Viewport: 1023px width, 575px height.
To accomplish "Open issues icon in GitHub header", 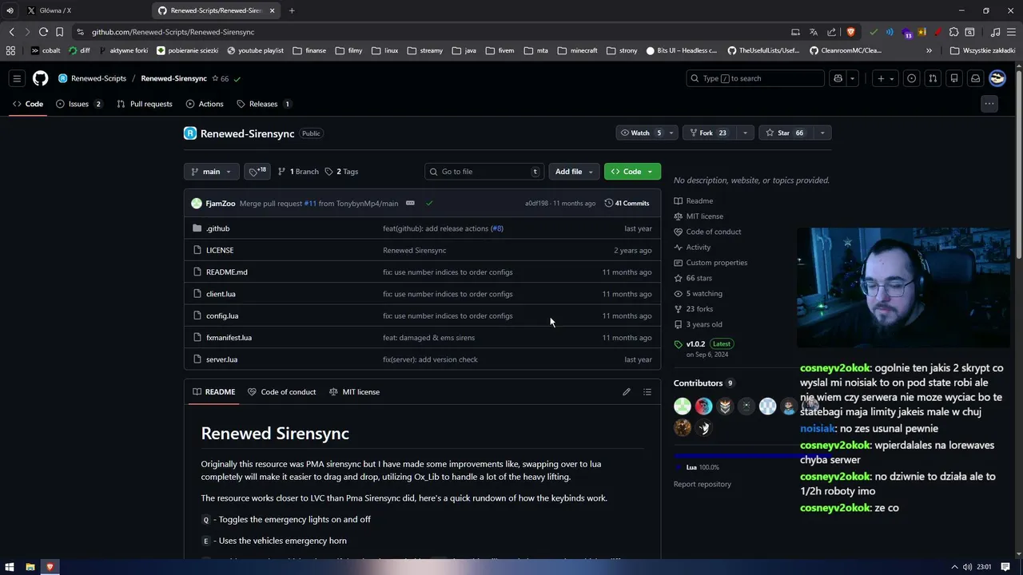I will tap(912, 78).
